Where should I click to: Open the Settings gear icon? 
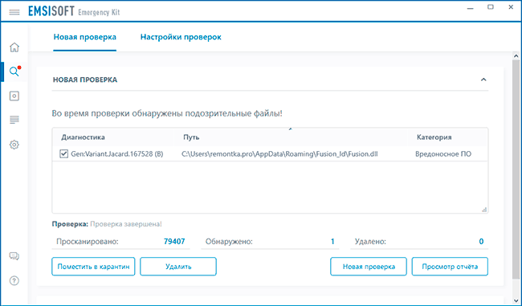pos(14,145)
